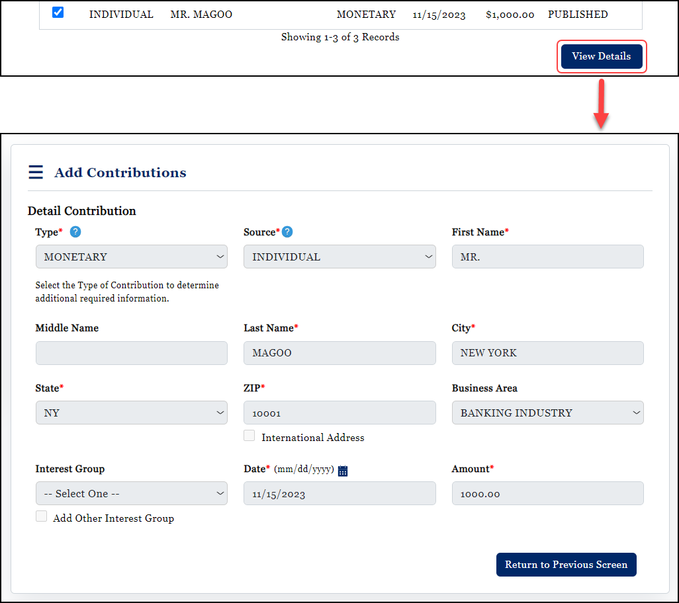
Task: Check the Add Other Interest Group box
Action: pos(41,516)
